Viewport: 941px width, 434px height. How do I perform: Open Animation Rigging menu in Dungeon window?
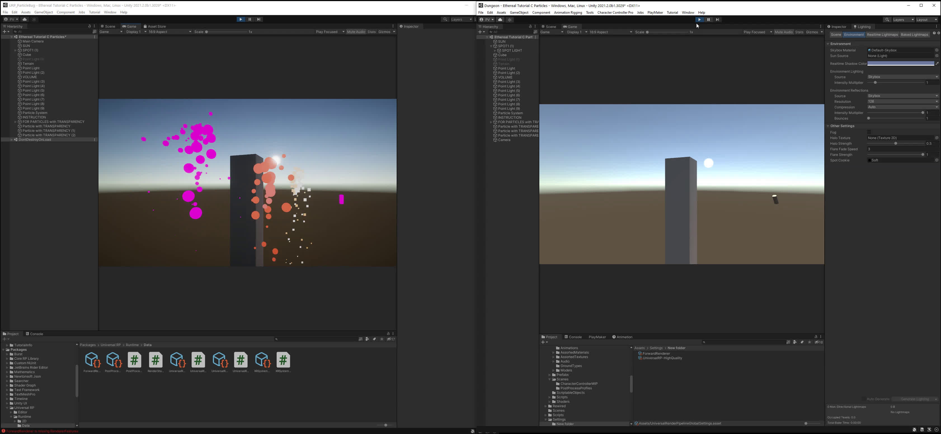pos(568,12)
